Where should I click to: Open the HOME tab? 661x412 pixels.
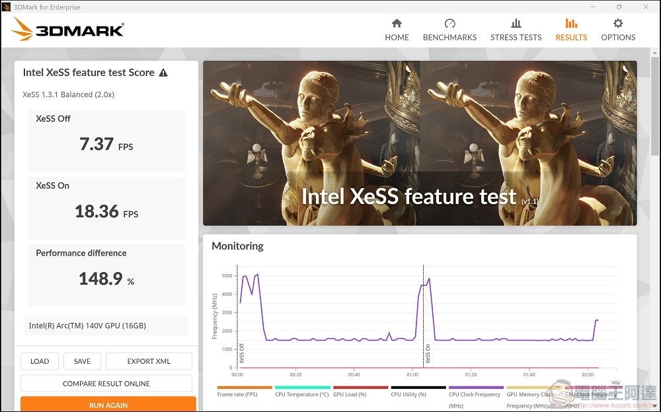(x=397, y=30)
